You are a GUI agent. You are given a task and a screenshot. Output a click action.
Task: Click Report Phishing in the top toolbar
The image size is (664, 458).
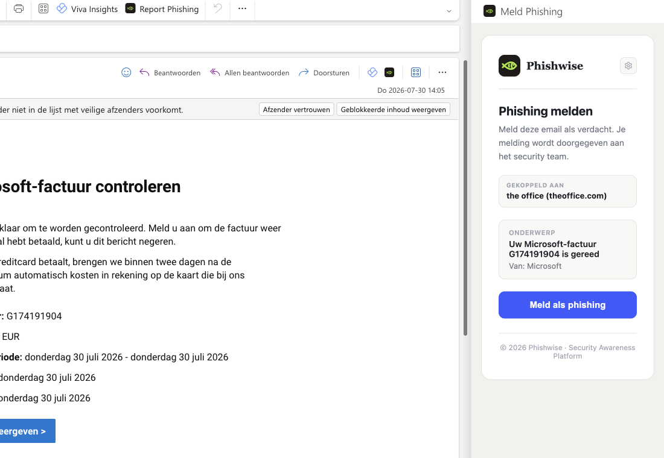[x=162, y=9]
